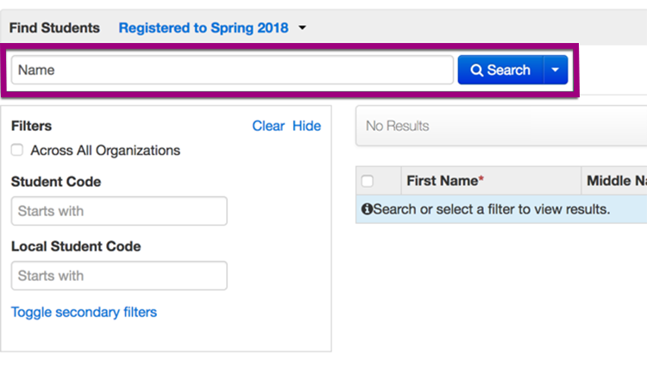Clear all filters with the Clear link
This screenshot has width=647, height=366.
coord(268,126)
